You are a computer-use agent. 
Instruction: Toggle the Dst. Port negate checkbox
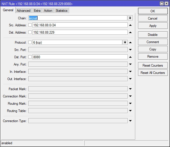pos(30,57)
